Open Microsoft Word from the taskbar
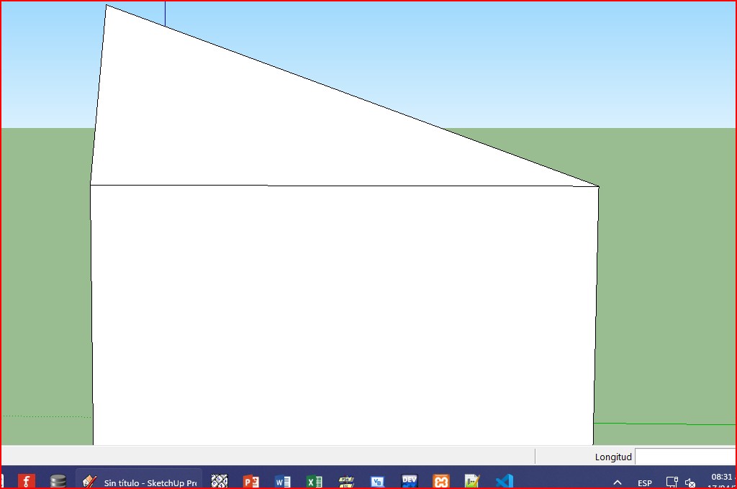Viewport: 737px width, 489px height. [283, 482]
